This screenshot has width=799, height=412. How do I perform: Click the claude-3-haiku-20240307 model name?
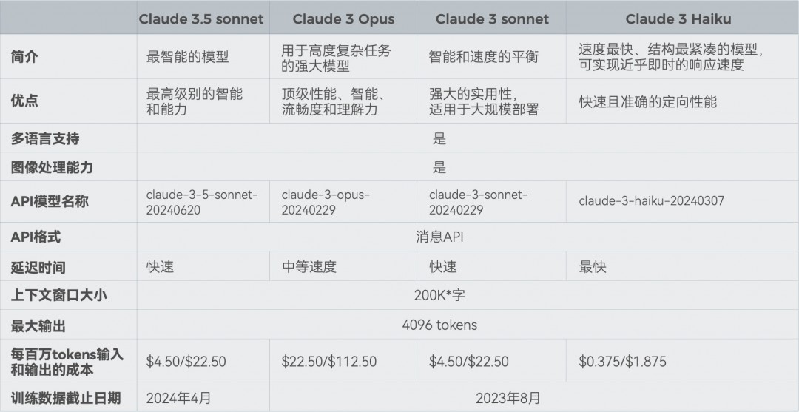651,201
